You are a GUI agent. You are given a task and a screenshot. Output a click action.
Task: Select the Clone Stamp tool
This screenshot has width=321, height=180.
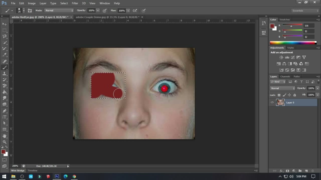tap(5, 74)
